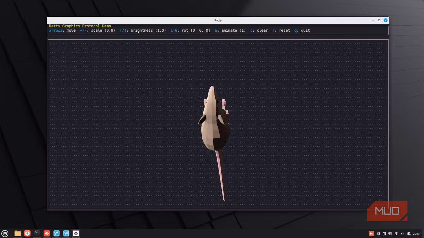Click the AnyDesk icon beside the terminal launcher
This screenshot has height=238, width=424.
(47, 233)
